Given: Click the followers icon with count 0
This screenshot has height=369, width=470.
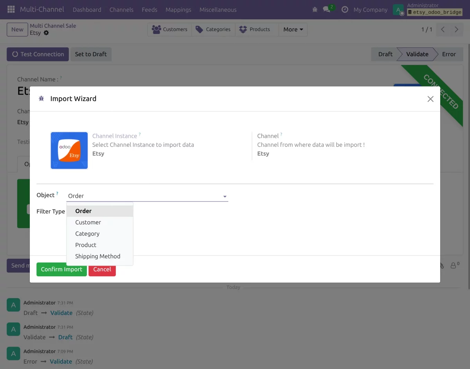Looking at the screenshot, I should [455, 265].
